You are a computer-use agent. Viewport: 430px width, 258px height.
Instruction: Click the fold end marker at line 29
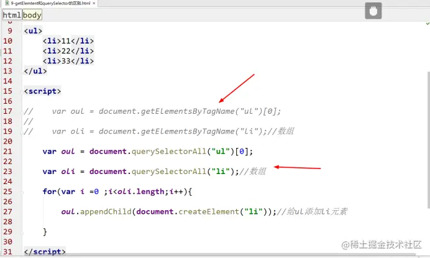coord(22,232)
